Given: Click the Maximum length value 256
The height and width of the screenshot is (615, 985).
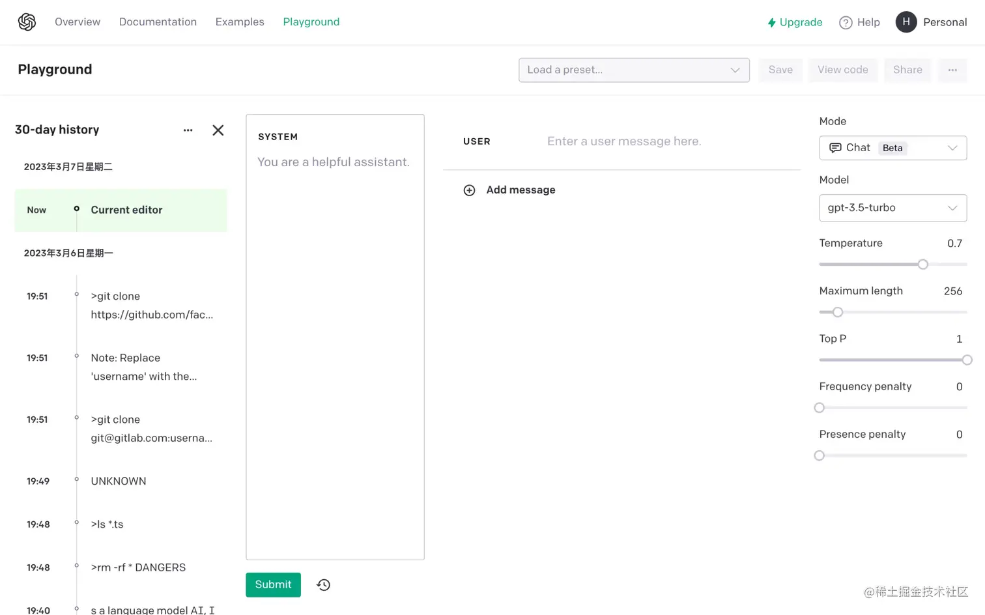Looking at the screenshot, I should click(953, 291).
